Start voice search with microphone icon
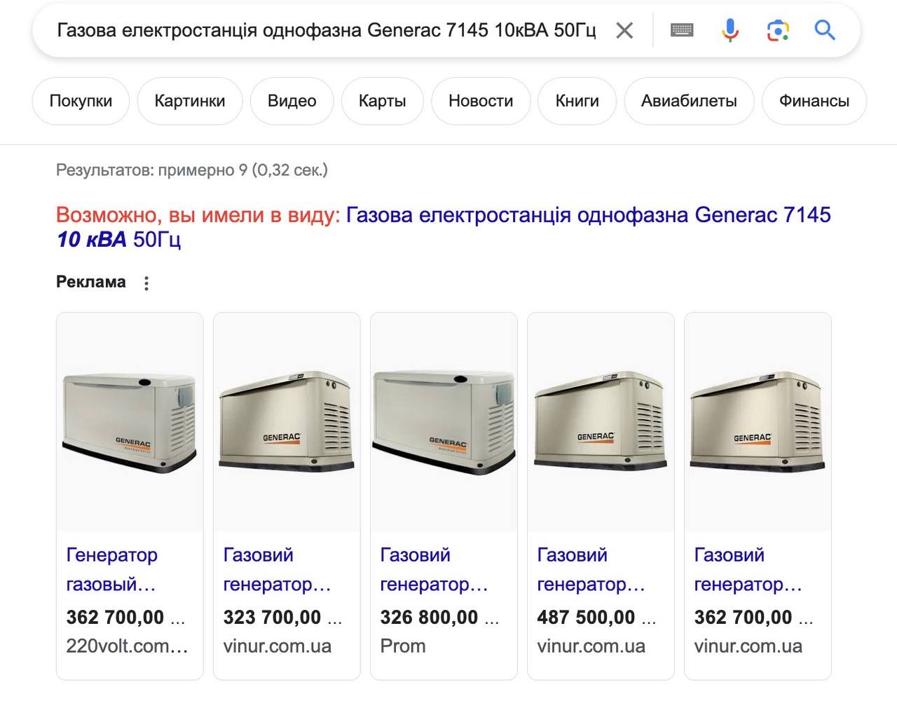This screenshot has height=701, width=897. tap(730, 30)
